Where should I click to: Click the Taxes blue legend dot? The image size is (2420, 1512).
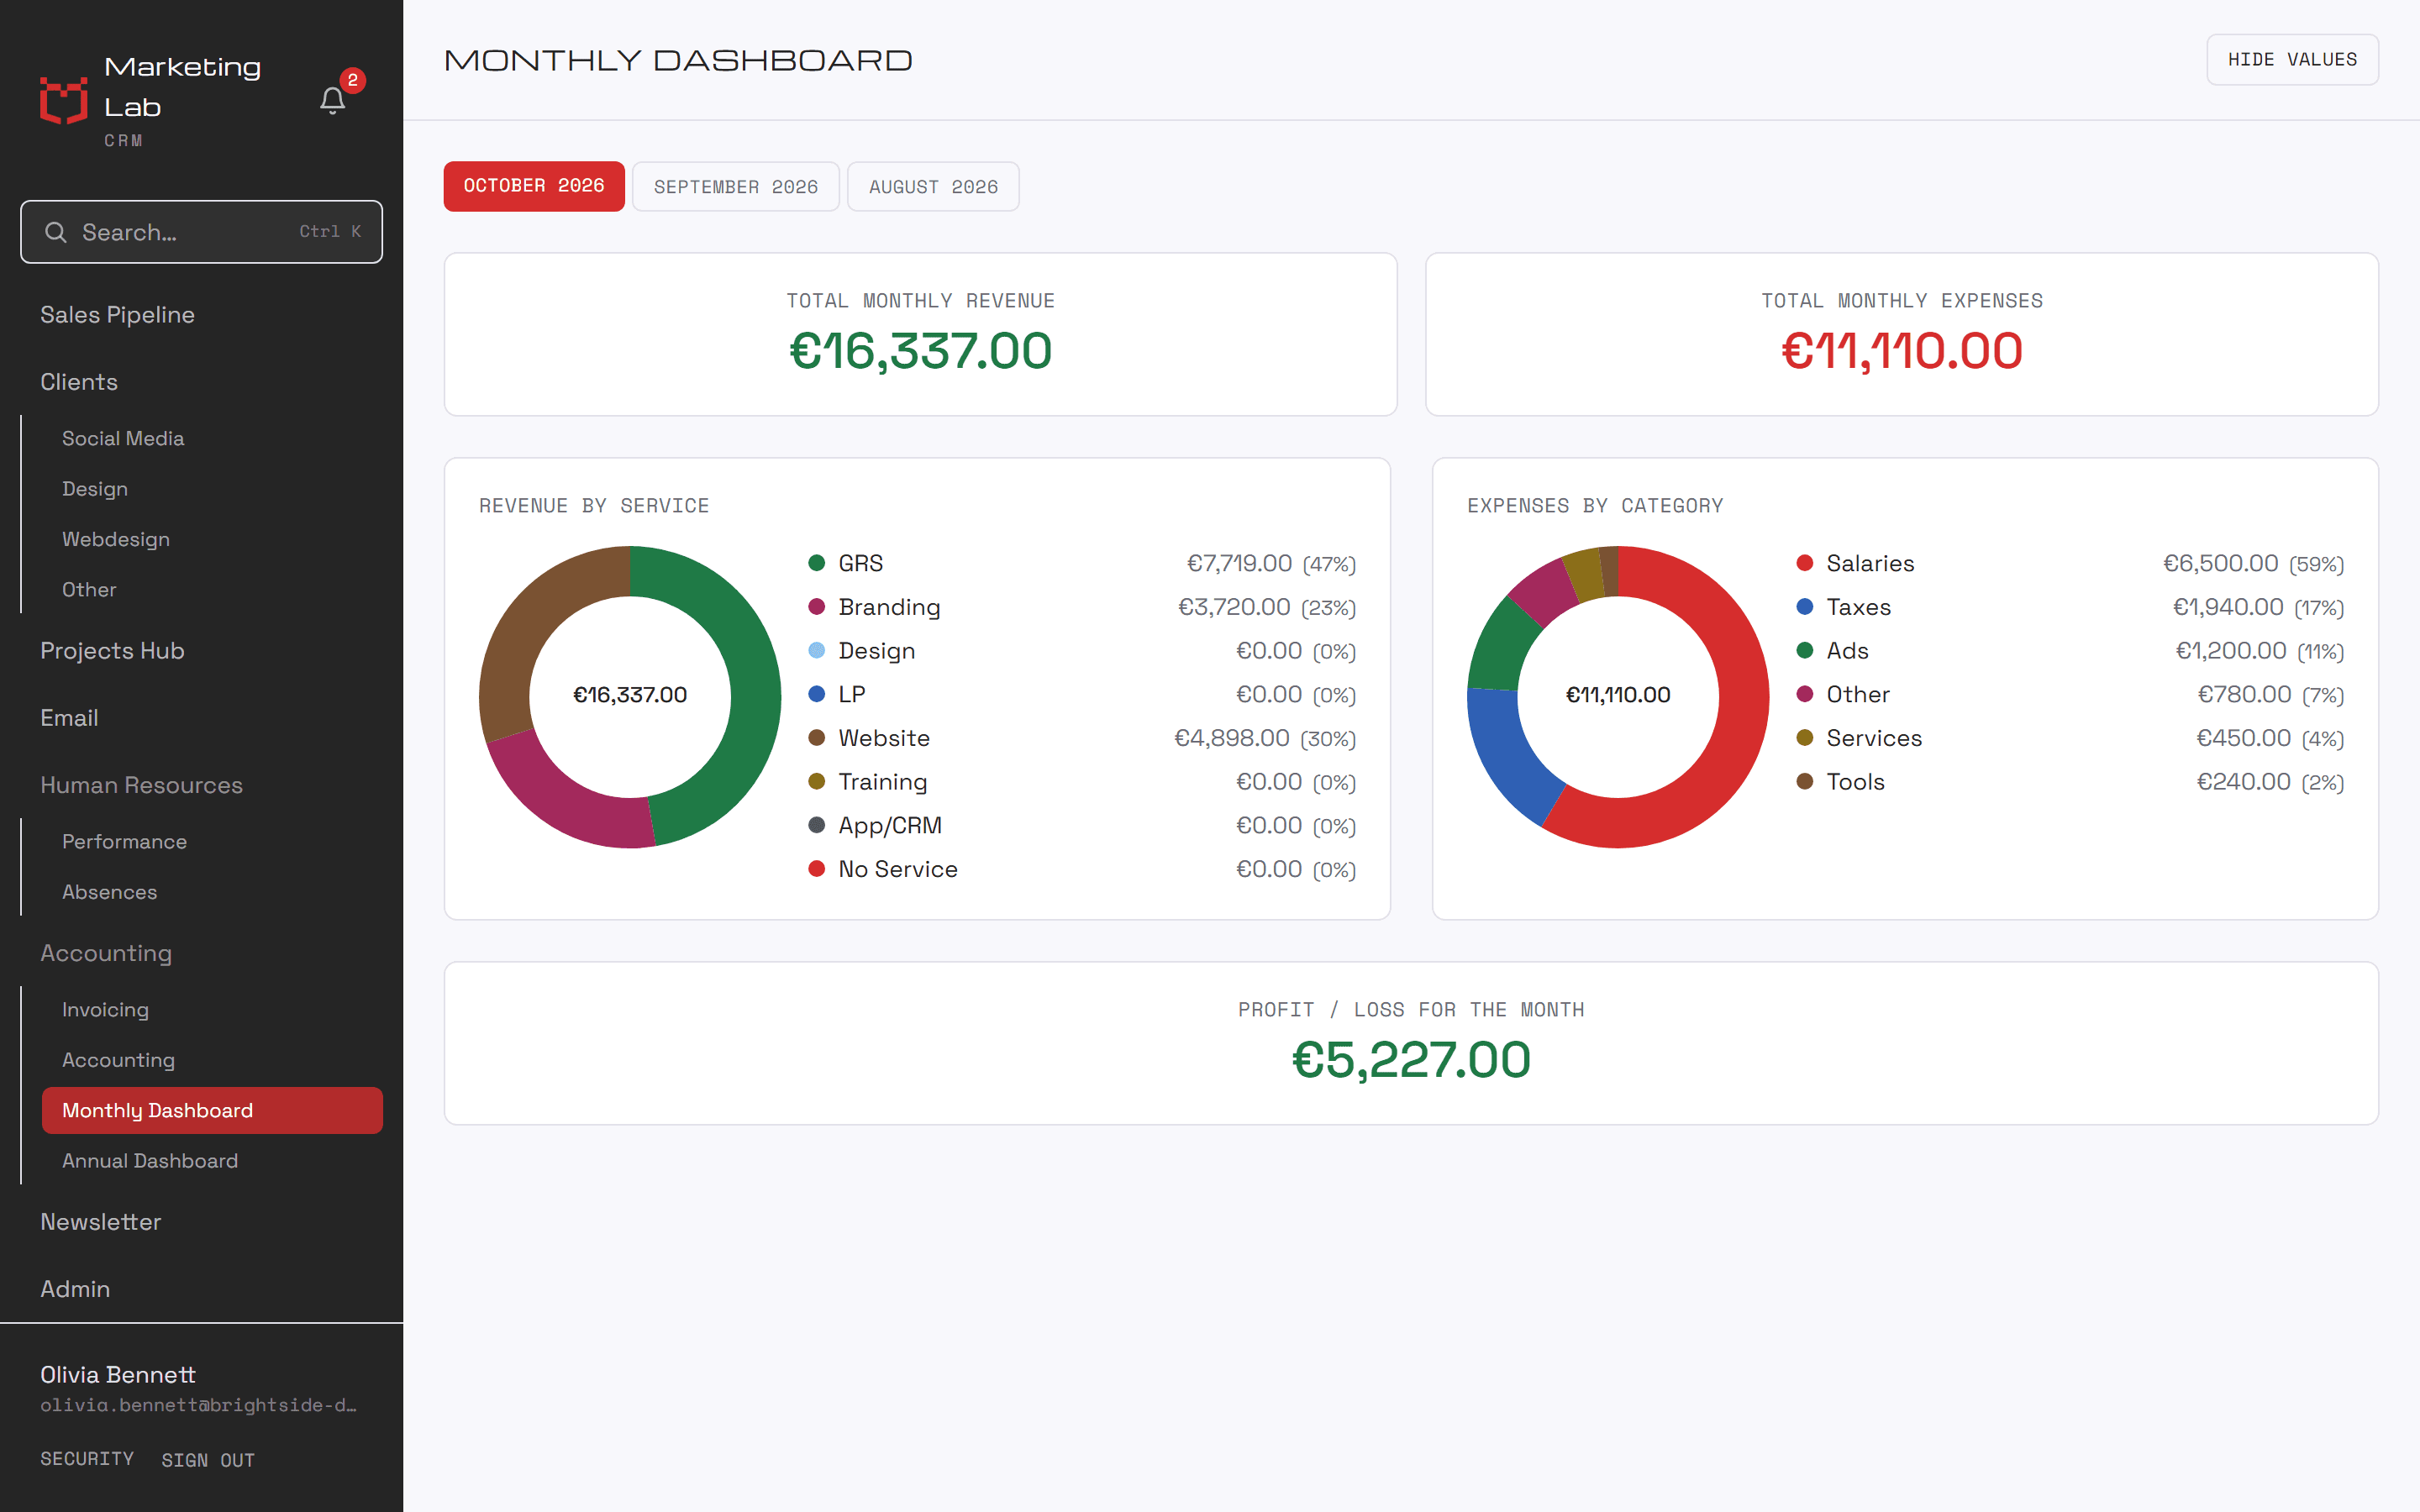pyautogui.click(x=1804, y=607)
